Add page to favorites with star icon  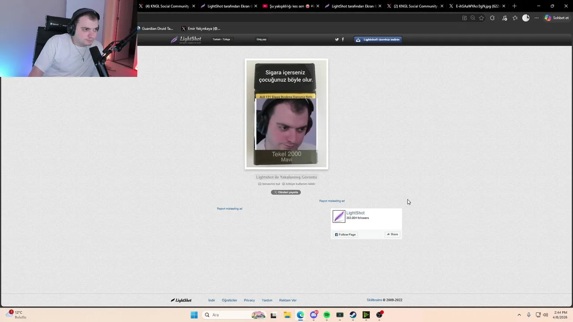click(481, 18)
